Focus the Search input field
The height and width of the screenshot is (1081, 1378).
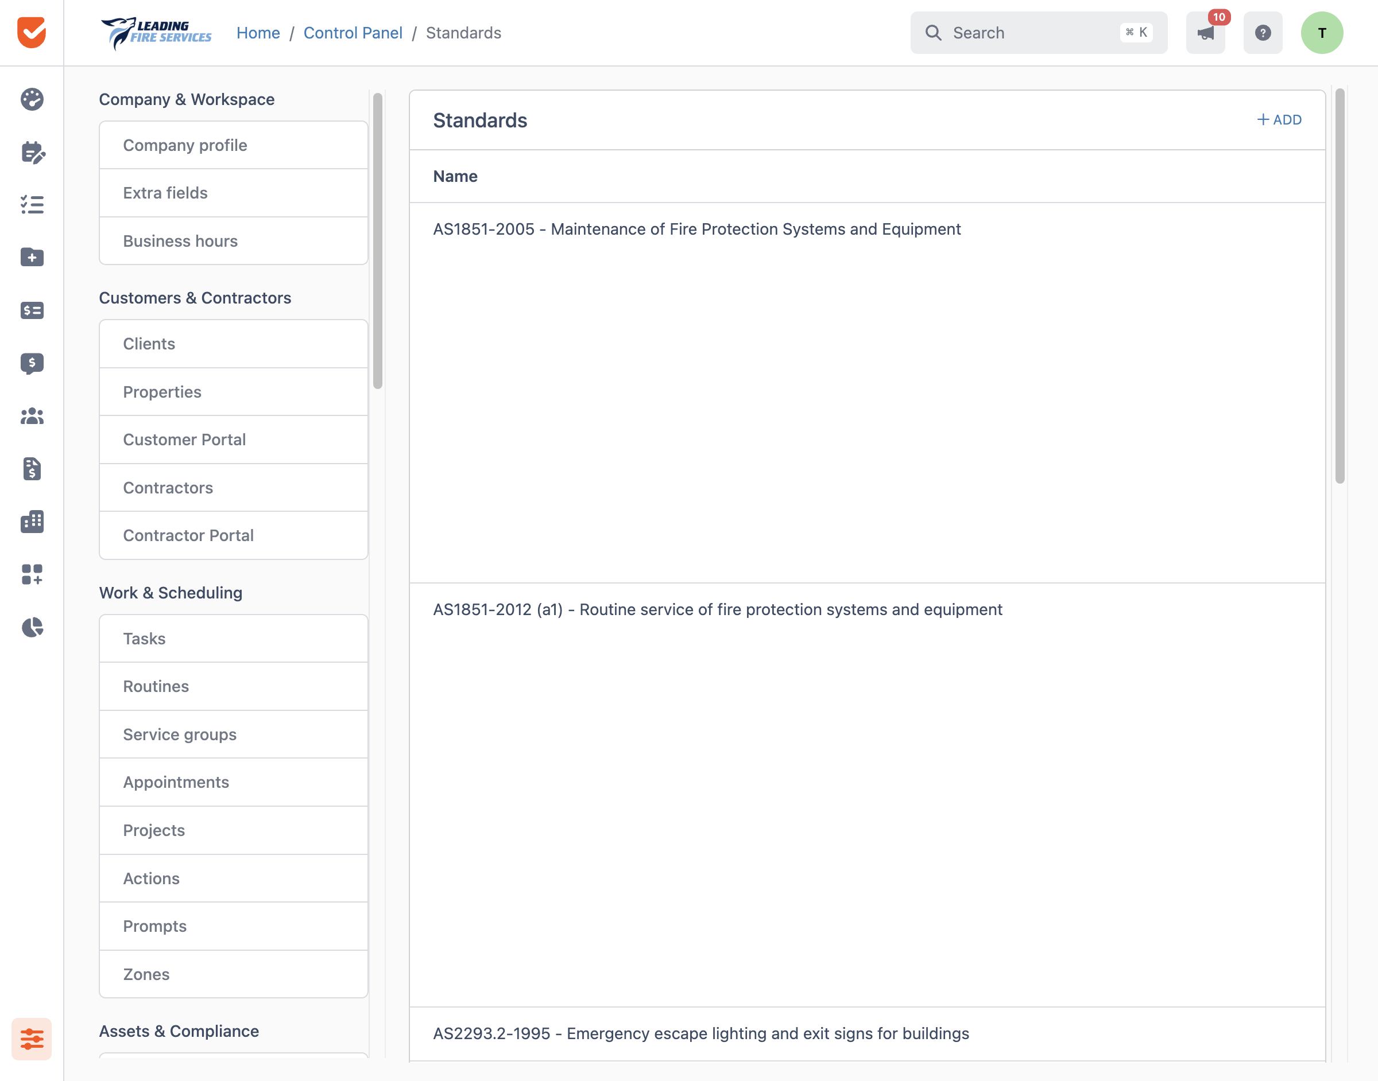[1039, 32]
